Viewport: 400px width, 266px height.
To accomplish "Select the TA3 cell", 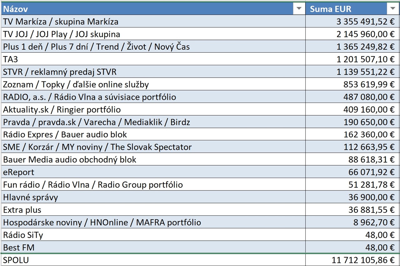I will [x=152, y=59].
